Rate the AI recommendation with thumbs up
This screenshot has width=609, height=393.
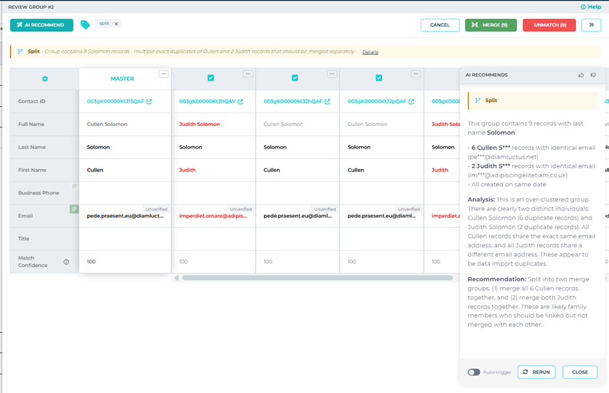click(x=581, y=75)
